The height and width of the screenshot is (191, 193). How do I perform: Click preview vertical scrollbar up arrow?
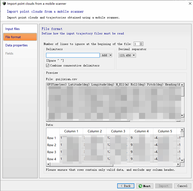[182, 85]
